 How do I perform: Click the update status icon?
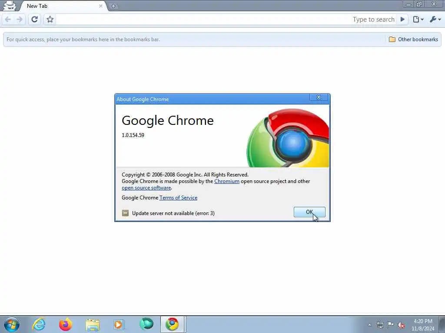125,213
